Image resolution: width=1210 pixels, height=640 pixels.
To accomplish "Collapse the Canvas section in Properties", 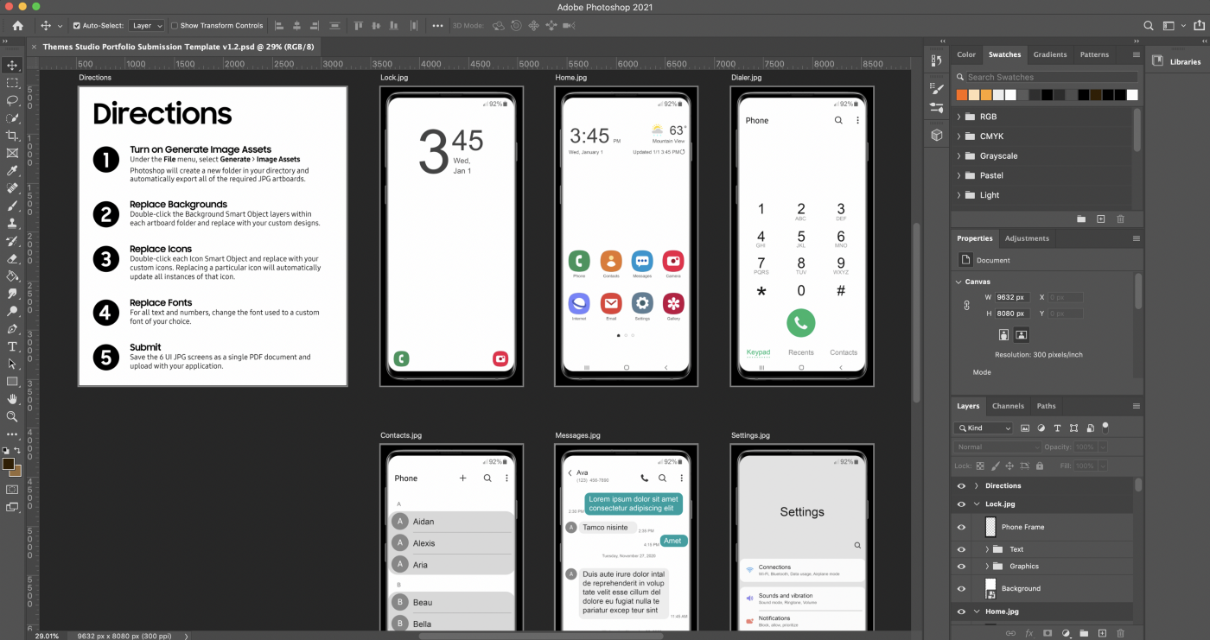I will pos(958,282).
